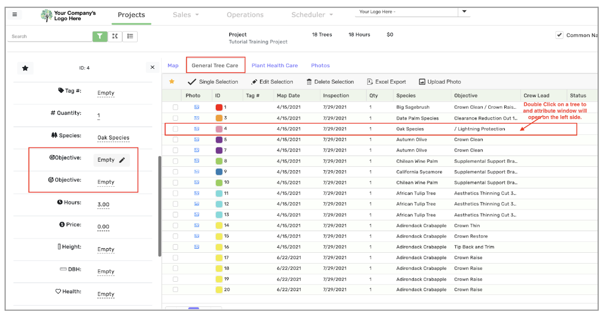Switch to the Map tab
Screen dimensions: 601x312
(173, 65)
